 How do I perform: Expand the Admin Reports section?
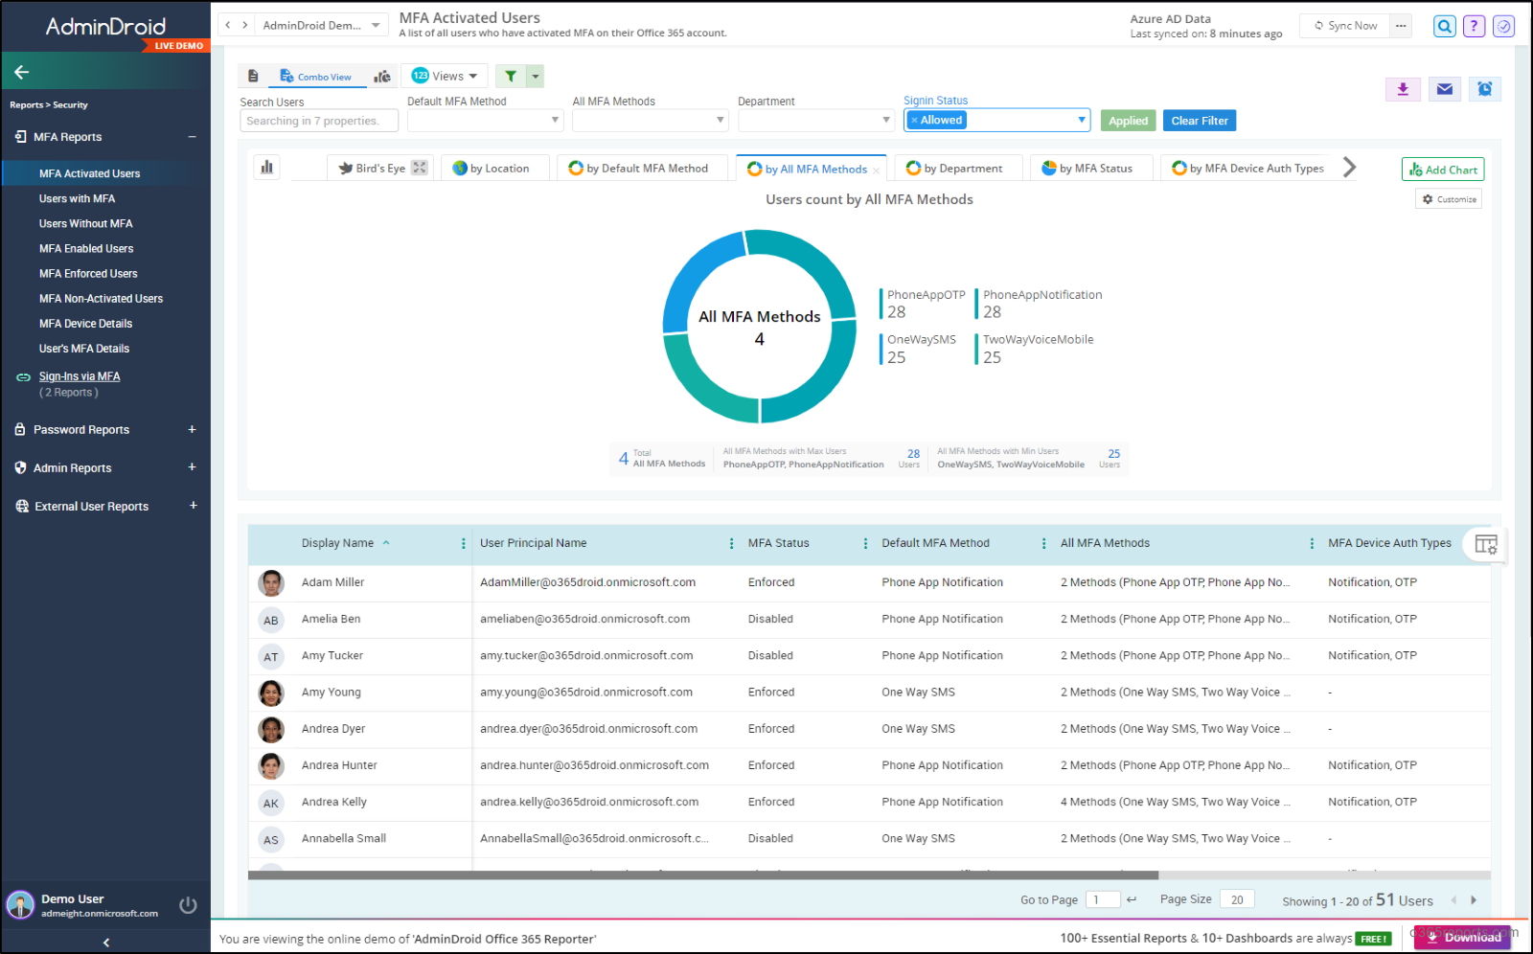point(193,467)
